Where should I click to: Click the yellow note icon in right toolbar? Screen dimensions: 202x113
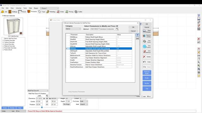pyautogui.click(x=199, y=76)
